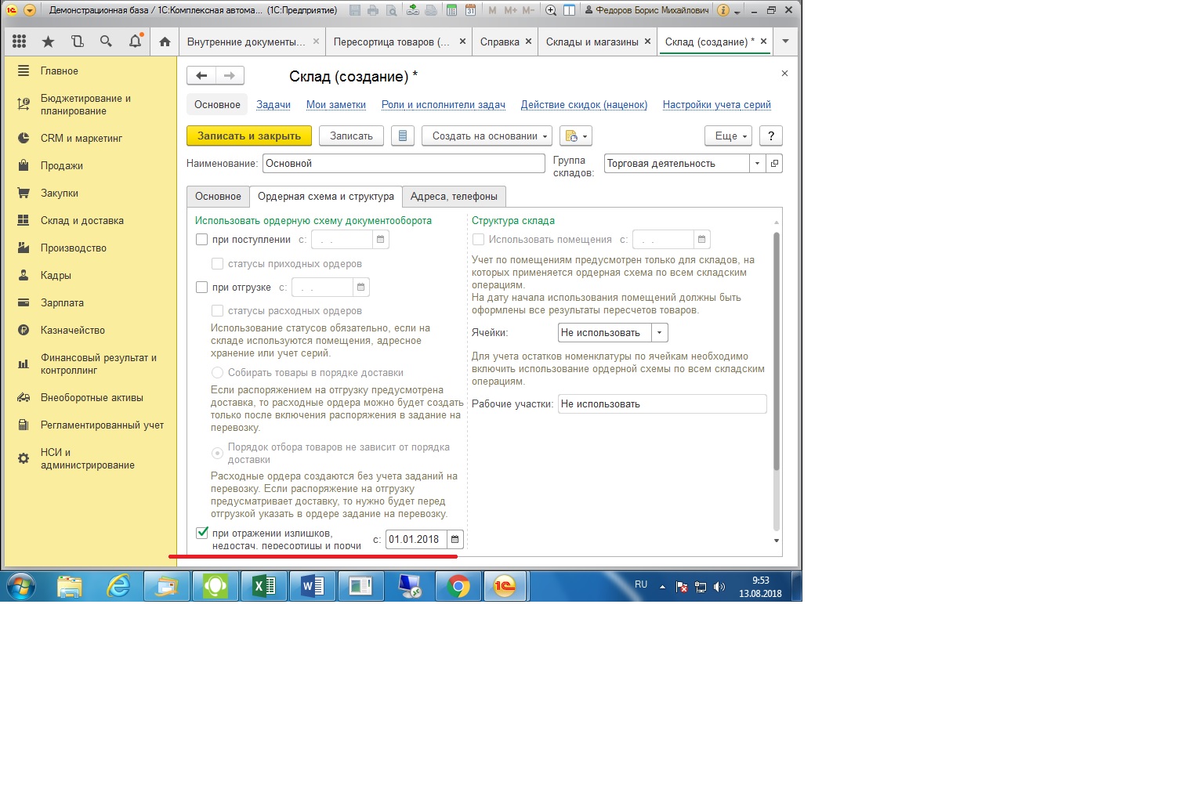Uncheck 'при отражении излишков' checkbox
The height and width of the screenshot is (785, 1177).
tap(202, 533)
